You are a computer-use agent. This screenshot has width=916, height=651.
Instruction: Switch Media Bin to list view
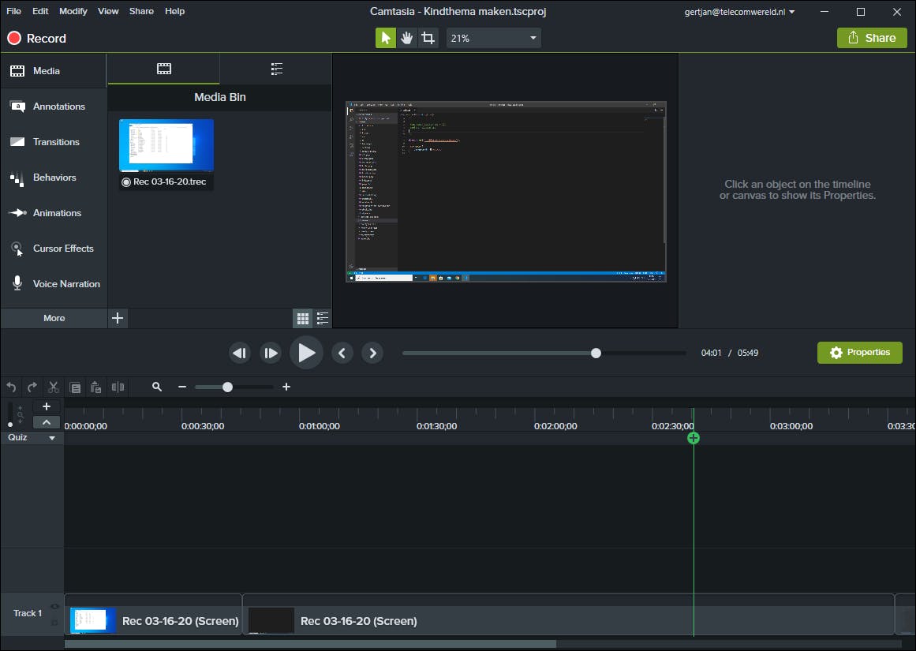pos(323,318)
